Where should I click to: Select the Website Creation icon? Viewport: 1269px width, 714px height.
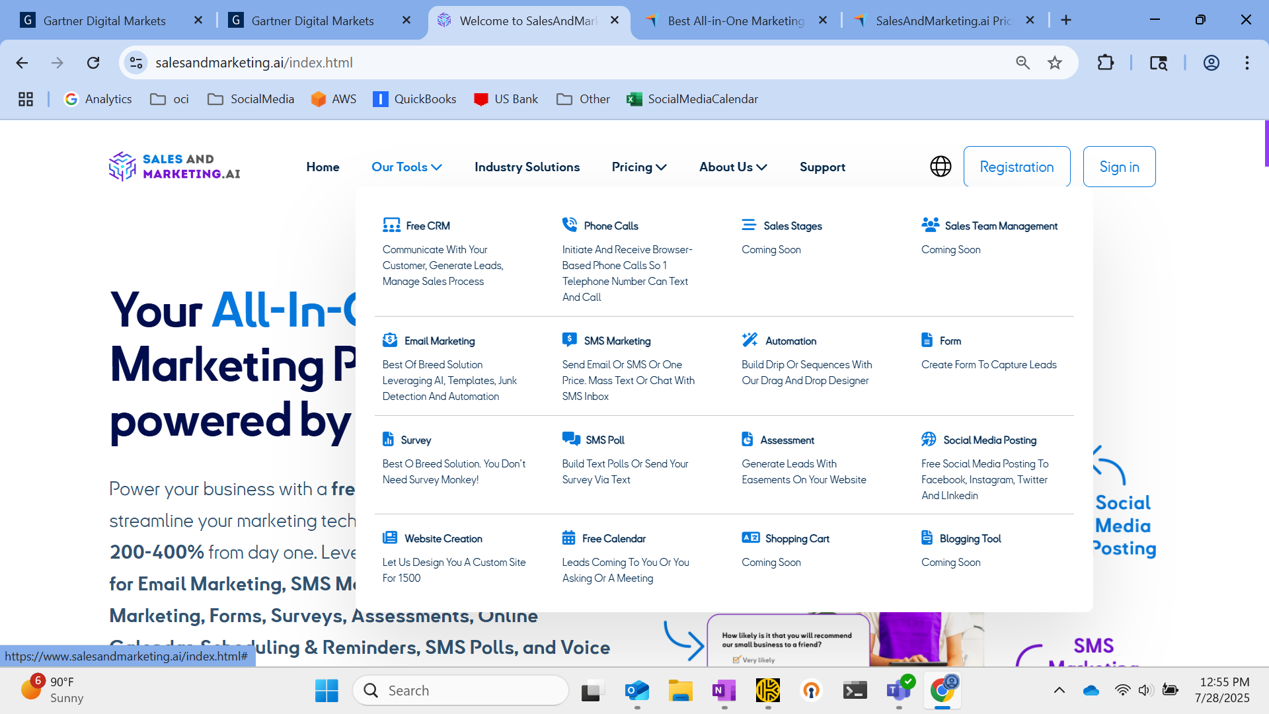[x=390, y=537]
